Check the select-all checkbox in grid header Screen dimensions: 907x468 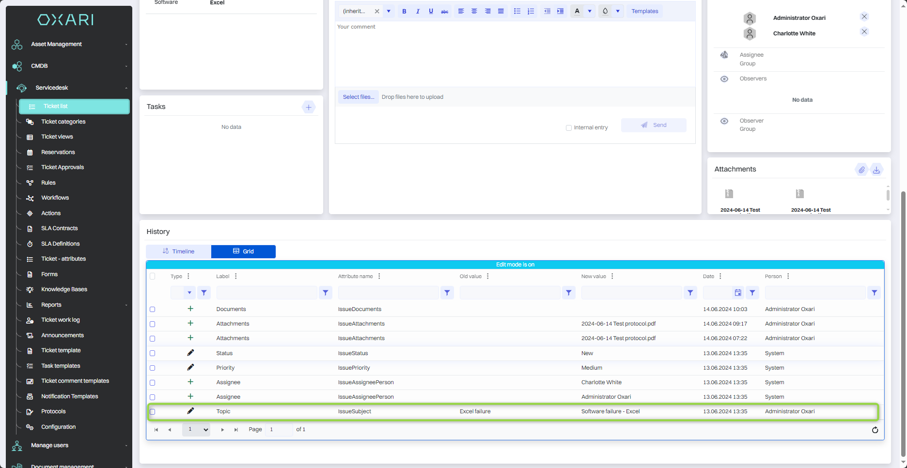click(153, 276)
